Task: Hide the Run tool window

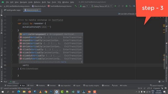Action: point(163,82)
